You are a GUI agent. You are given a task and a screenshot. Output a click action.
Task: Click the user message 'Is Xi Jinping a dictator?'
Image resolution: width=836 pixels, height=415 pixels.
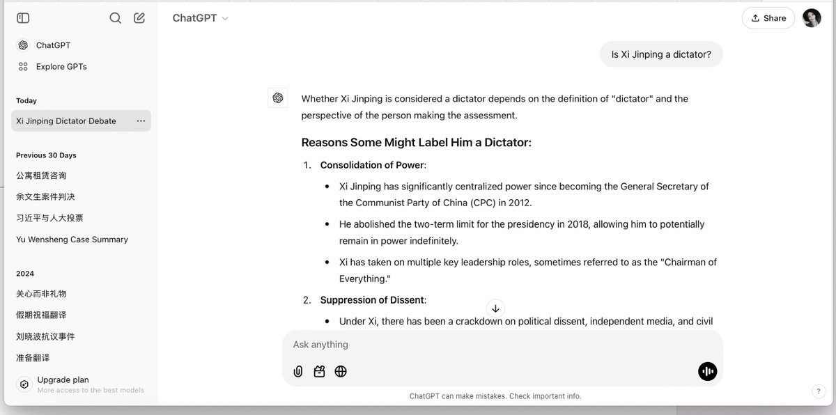tap(661, 54)
